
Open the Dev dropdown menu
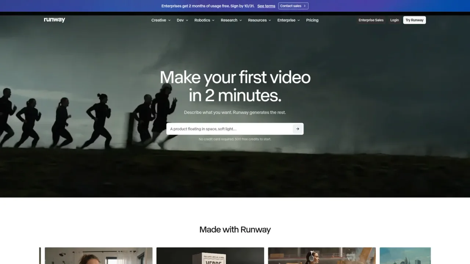point(182,20)
